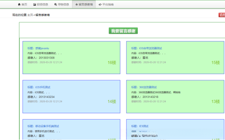Click content text 使用手机进行测试
225x140 pixels.
47,131
